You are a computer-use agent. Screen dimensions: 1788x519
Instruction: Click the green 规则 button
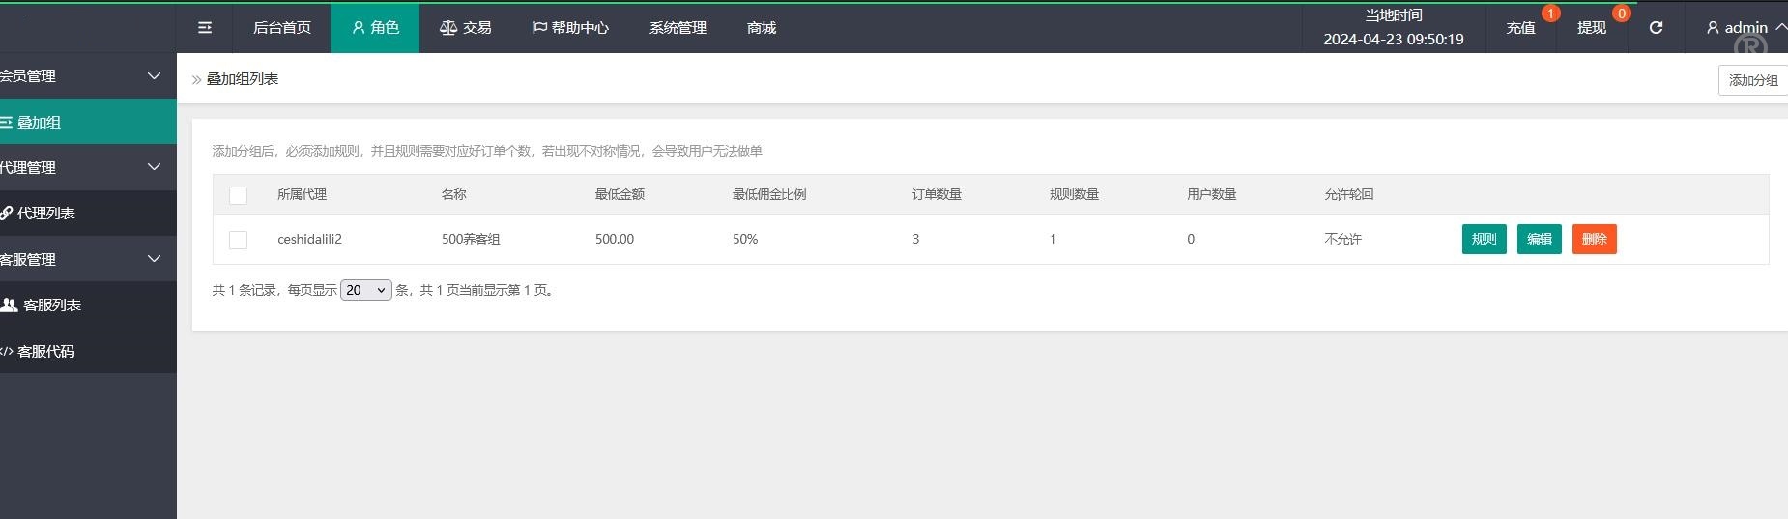pos(1484,239)
